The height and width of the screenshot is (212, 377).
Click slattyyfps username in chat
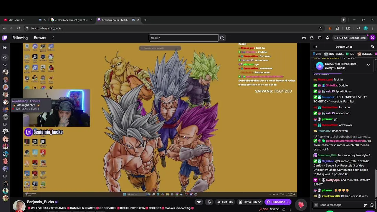click(x=333, y=180)
